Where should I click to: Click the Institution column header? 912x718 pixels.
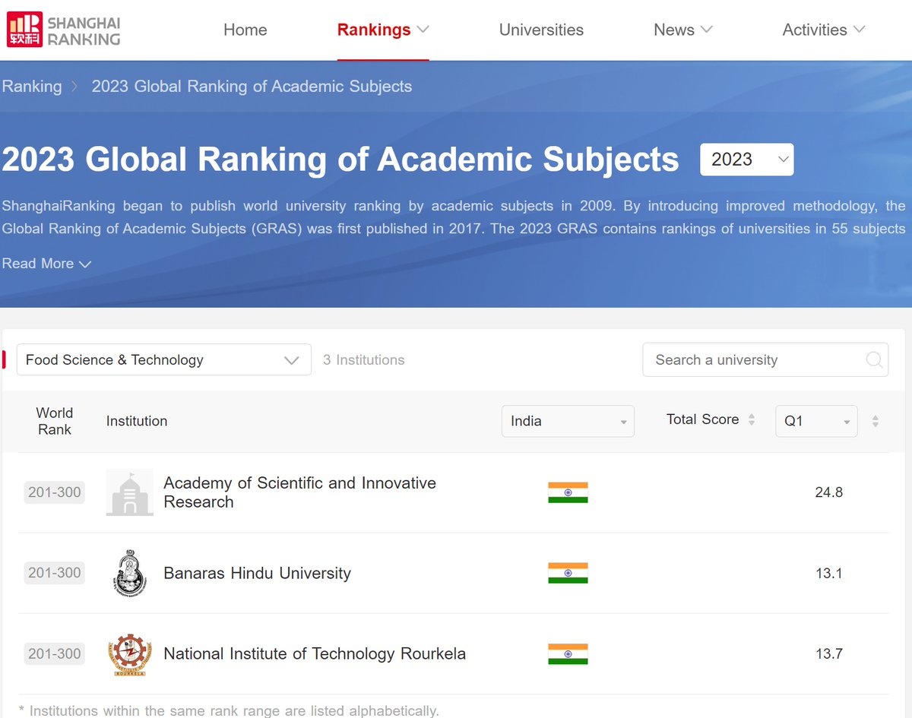tap(137, 421)
